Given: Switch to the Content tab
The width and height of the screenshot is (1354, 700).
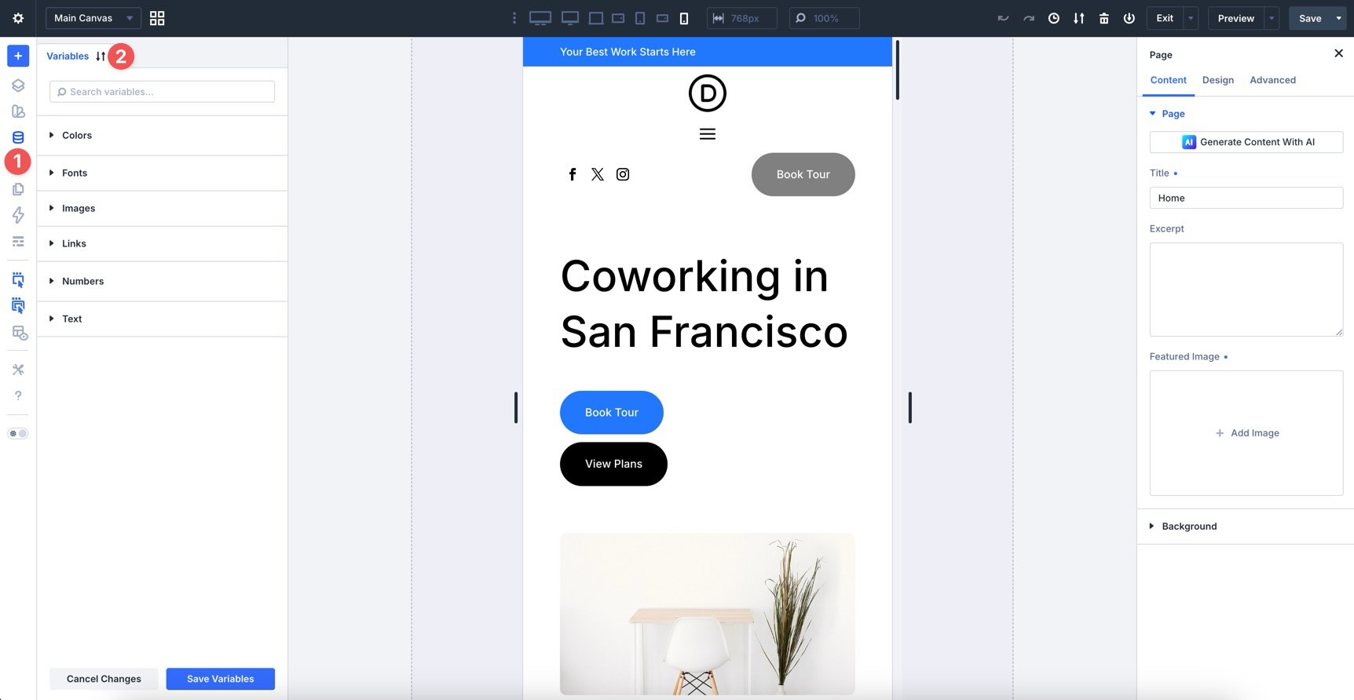Looking at the screenshot, I should [x=1168, y=80].
